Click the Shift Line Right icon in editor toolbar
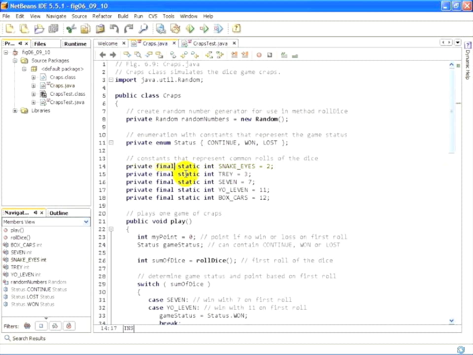The height and width of the screenshot is (355, 473). [x=245, y=55]
